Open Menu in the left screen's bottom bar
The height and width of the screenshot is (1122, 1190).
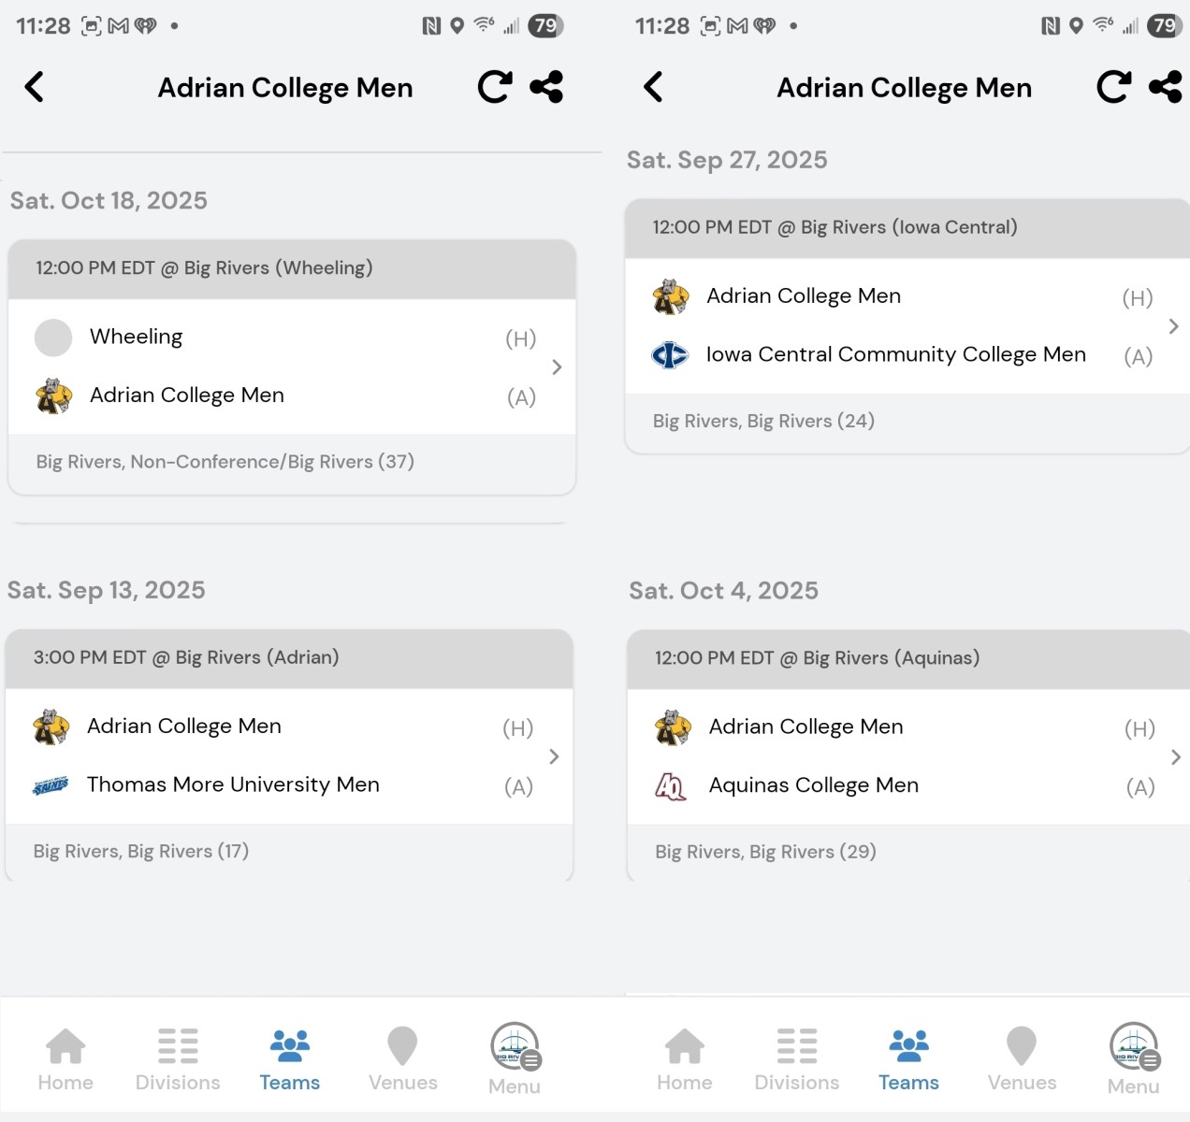pyautogui.click(x=515, y=1058)
